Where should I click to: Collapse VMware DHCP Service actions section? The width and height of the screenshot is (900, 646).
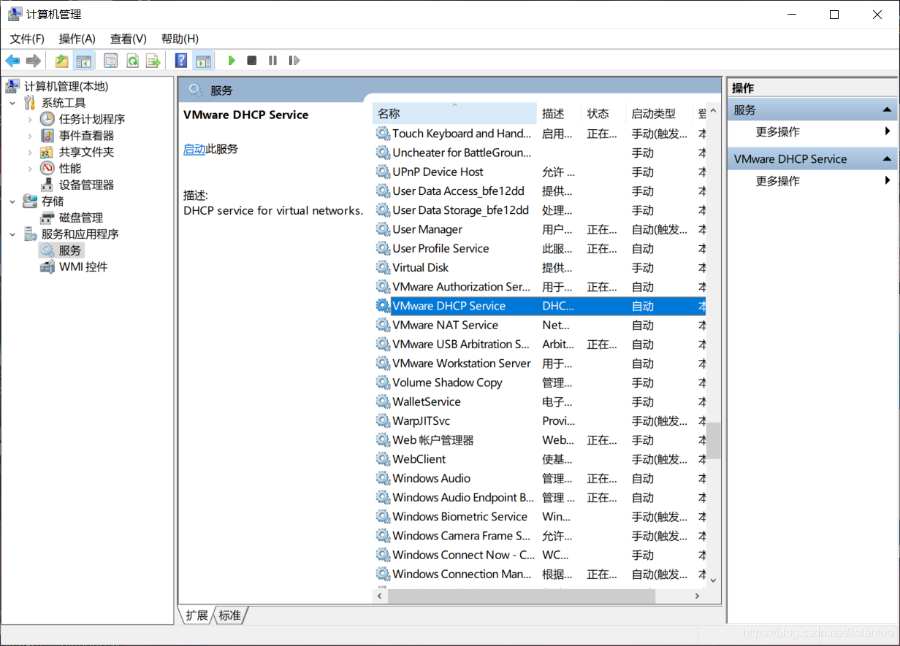[887, 159]
